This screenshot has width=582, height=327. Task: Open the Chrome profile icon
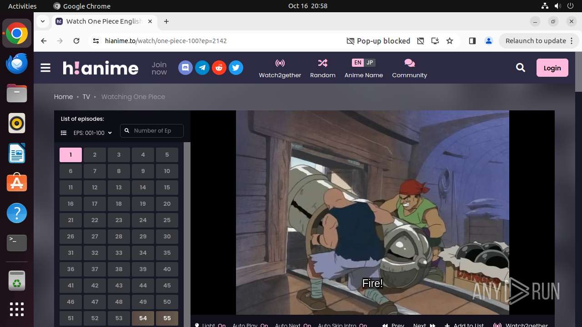tap(489, 41)
